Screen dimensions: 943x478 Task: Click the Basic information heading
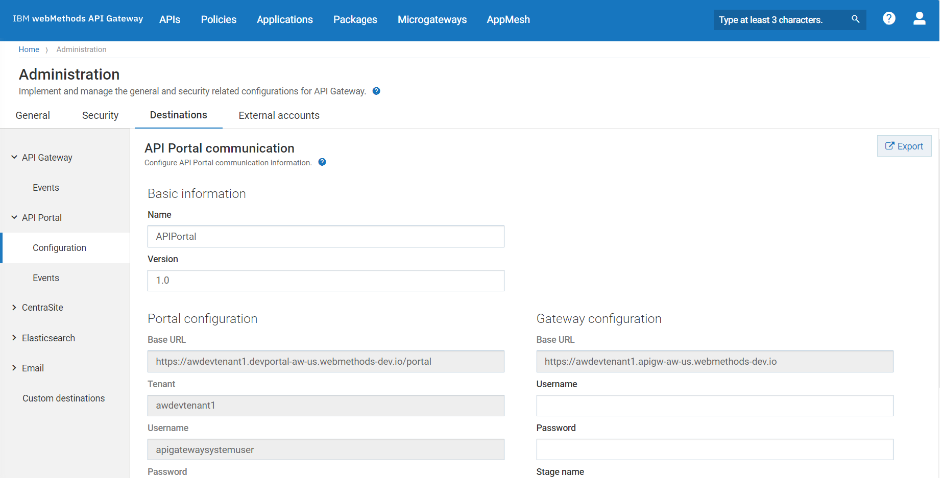(x=197, y=194)
